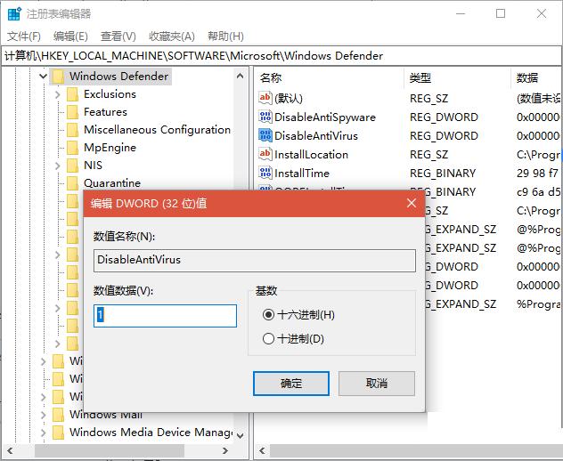This screenshot has height=461, width=563.
Task: Select the 十进制(D) decimal radio button
Action: pyautogui.click(x=268, y=339)
